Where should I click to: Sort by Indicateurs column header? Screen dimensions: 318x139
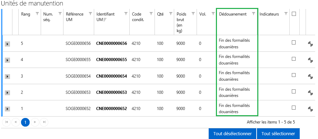click(269, 14)
